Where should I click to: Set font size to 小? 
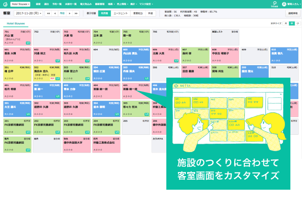(x=297, y=23)
